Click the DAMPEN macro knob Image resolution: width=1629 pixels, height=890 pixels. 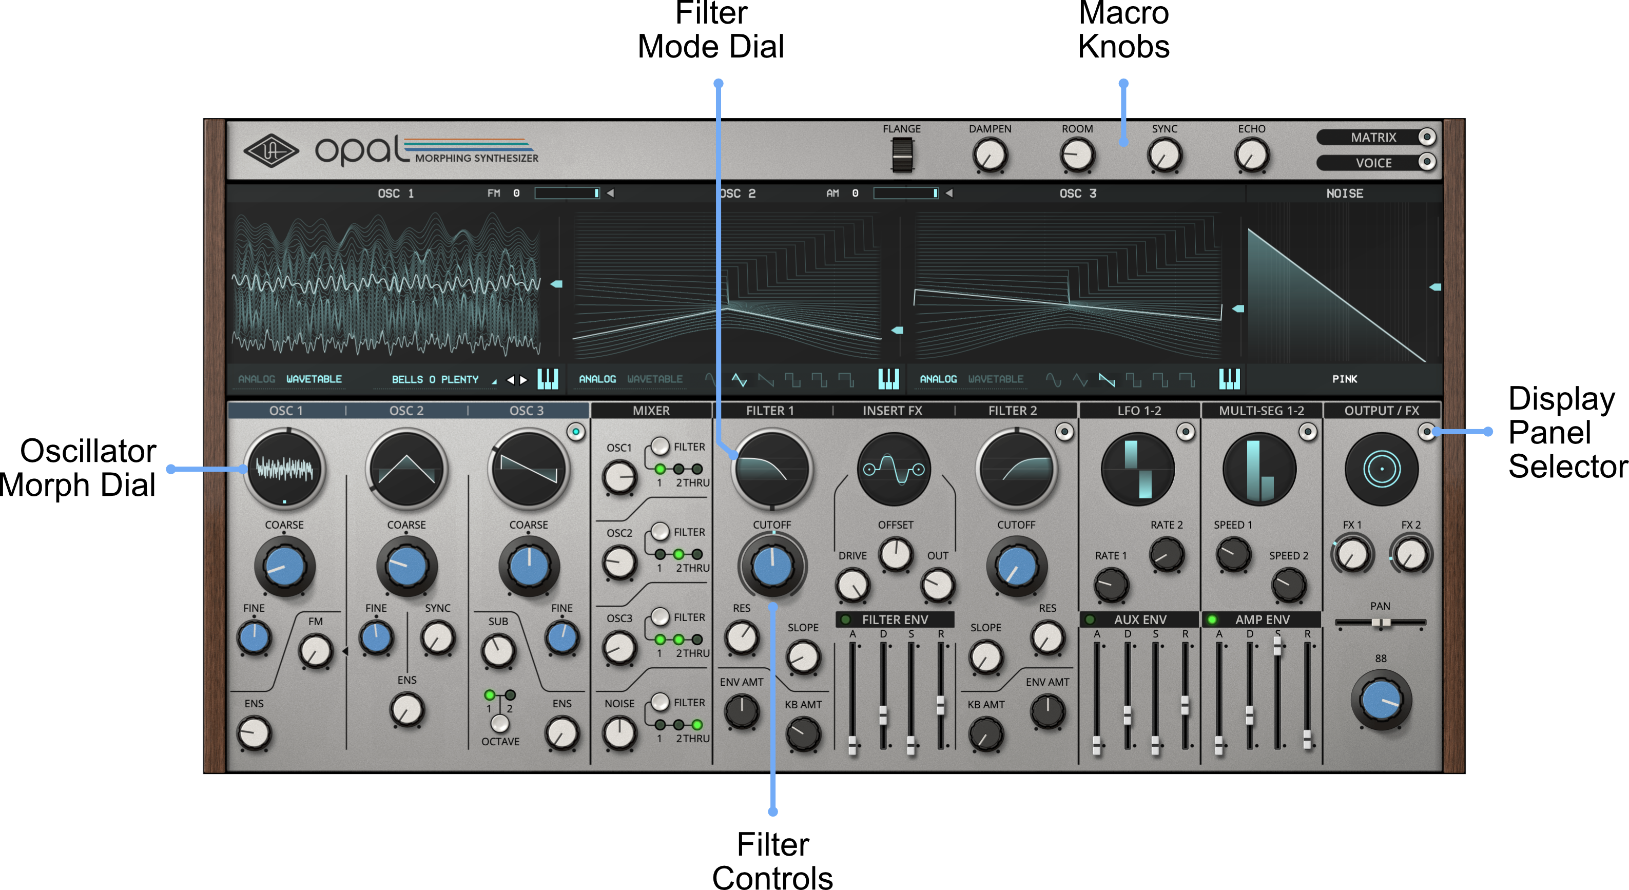pyautogui.click(x=991, y=156)
